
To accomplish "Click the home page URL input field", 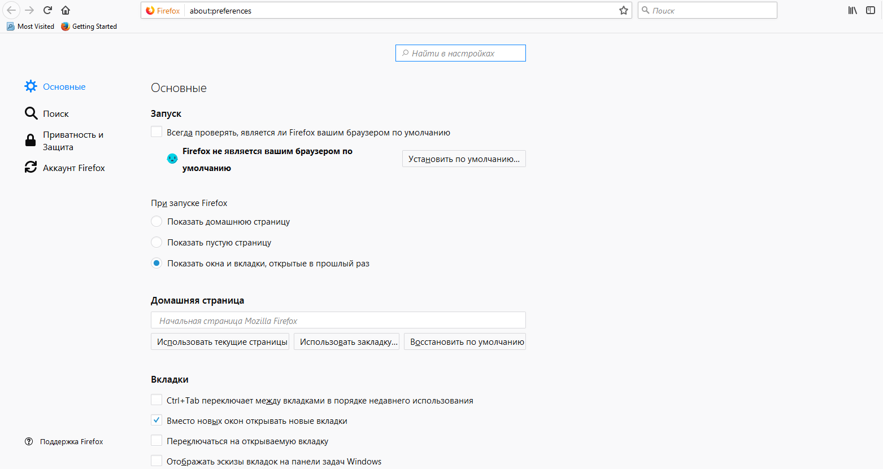I will tap(338, 320).
